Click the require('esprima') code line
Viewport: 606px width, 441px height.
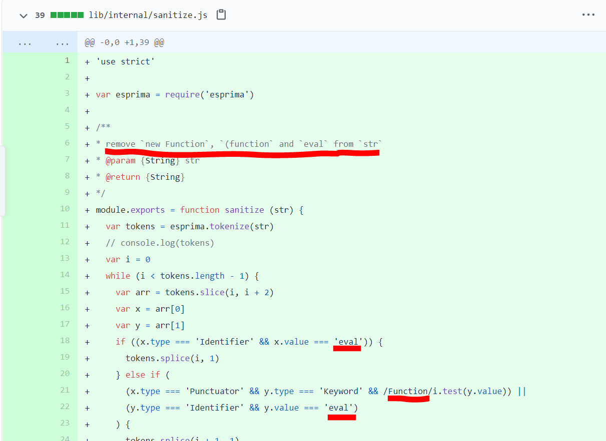(175, 94)
